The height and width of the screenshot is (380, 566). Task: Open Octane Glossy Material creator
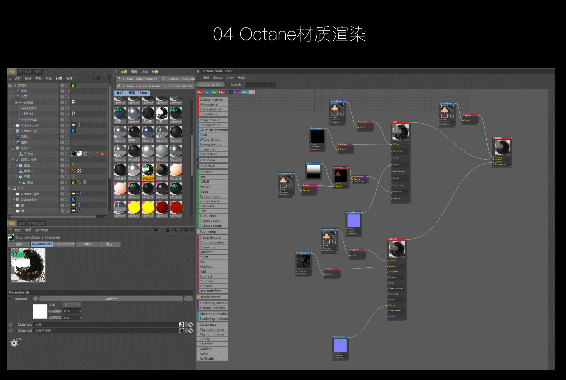pyautogui.click(x=180, y=78)
